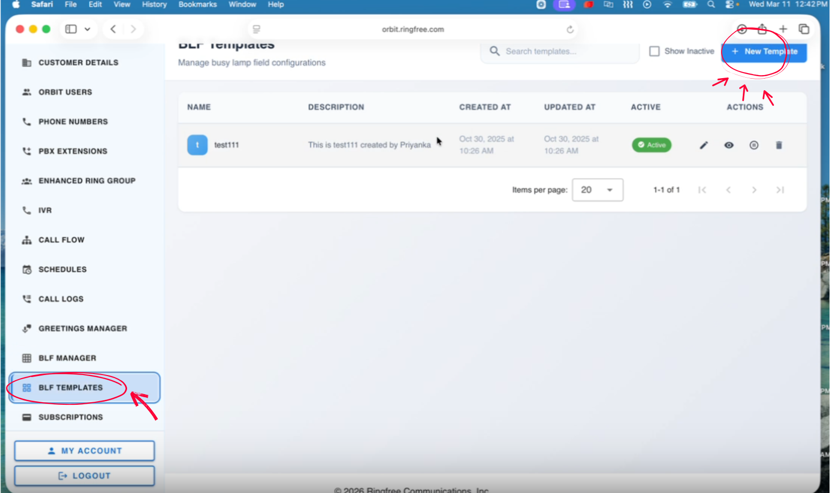Click the New Template button

764,51
